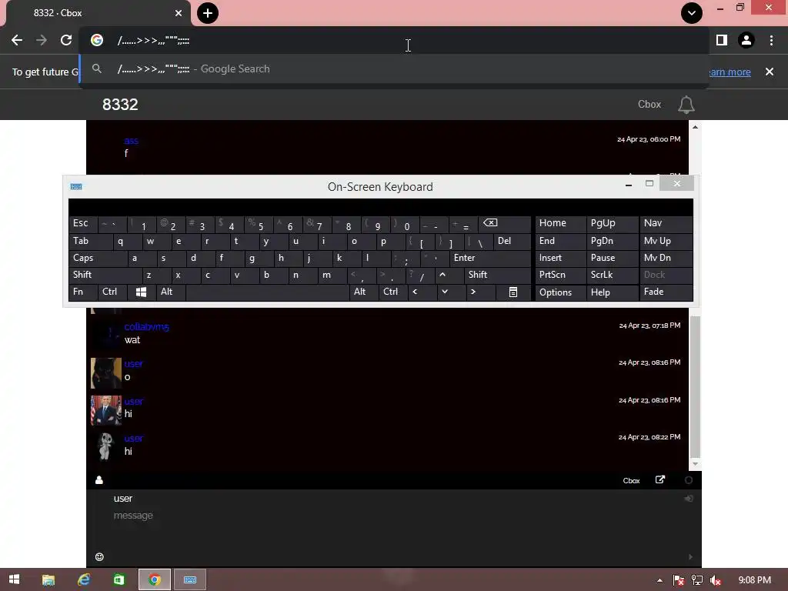Open the Store icon on the taskbar
The image size is (788, 591).
pos(119,580)
